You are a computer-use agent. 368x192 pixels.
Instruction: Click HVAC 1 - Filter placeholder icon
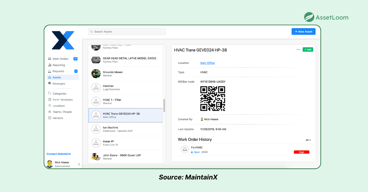pyautogui.click(x=96, y=102)
